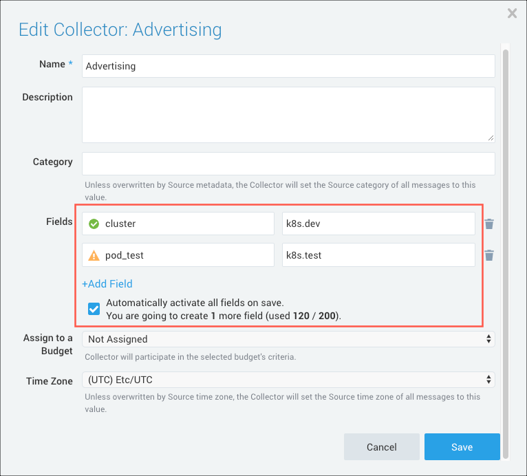
Task: Edit the k8s.dev field value
Action: pos(378,224)
